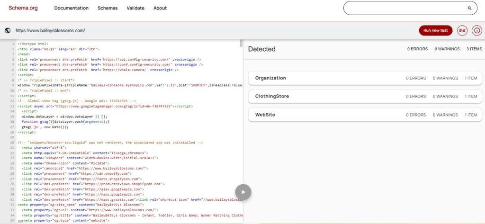Click the globe icon beside the URL
This screenshot has width=485, height=224.
coord(8,31)
